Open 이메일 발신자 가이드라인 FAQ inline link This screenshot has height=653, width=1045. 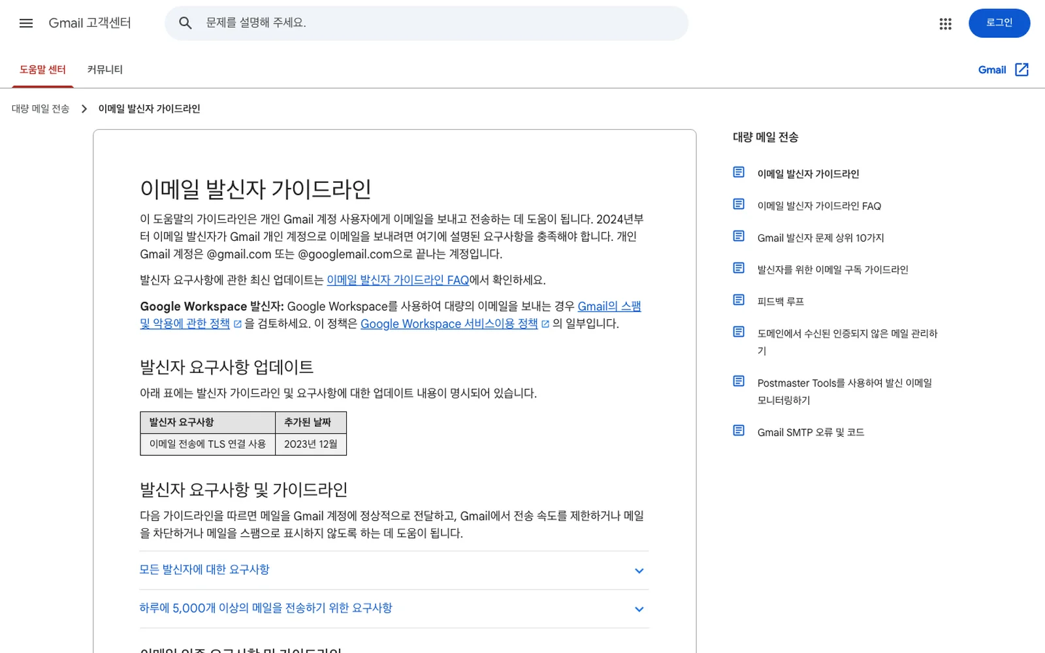(x=398, y=280)
